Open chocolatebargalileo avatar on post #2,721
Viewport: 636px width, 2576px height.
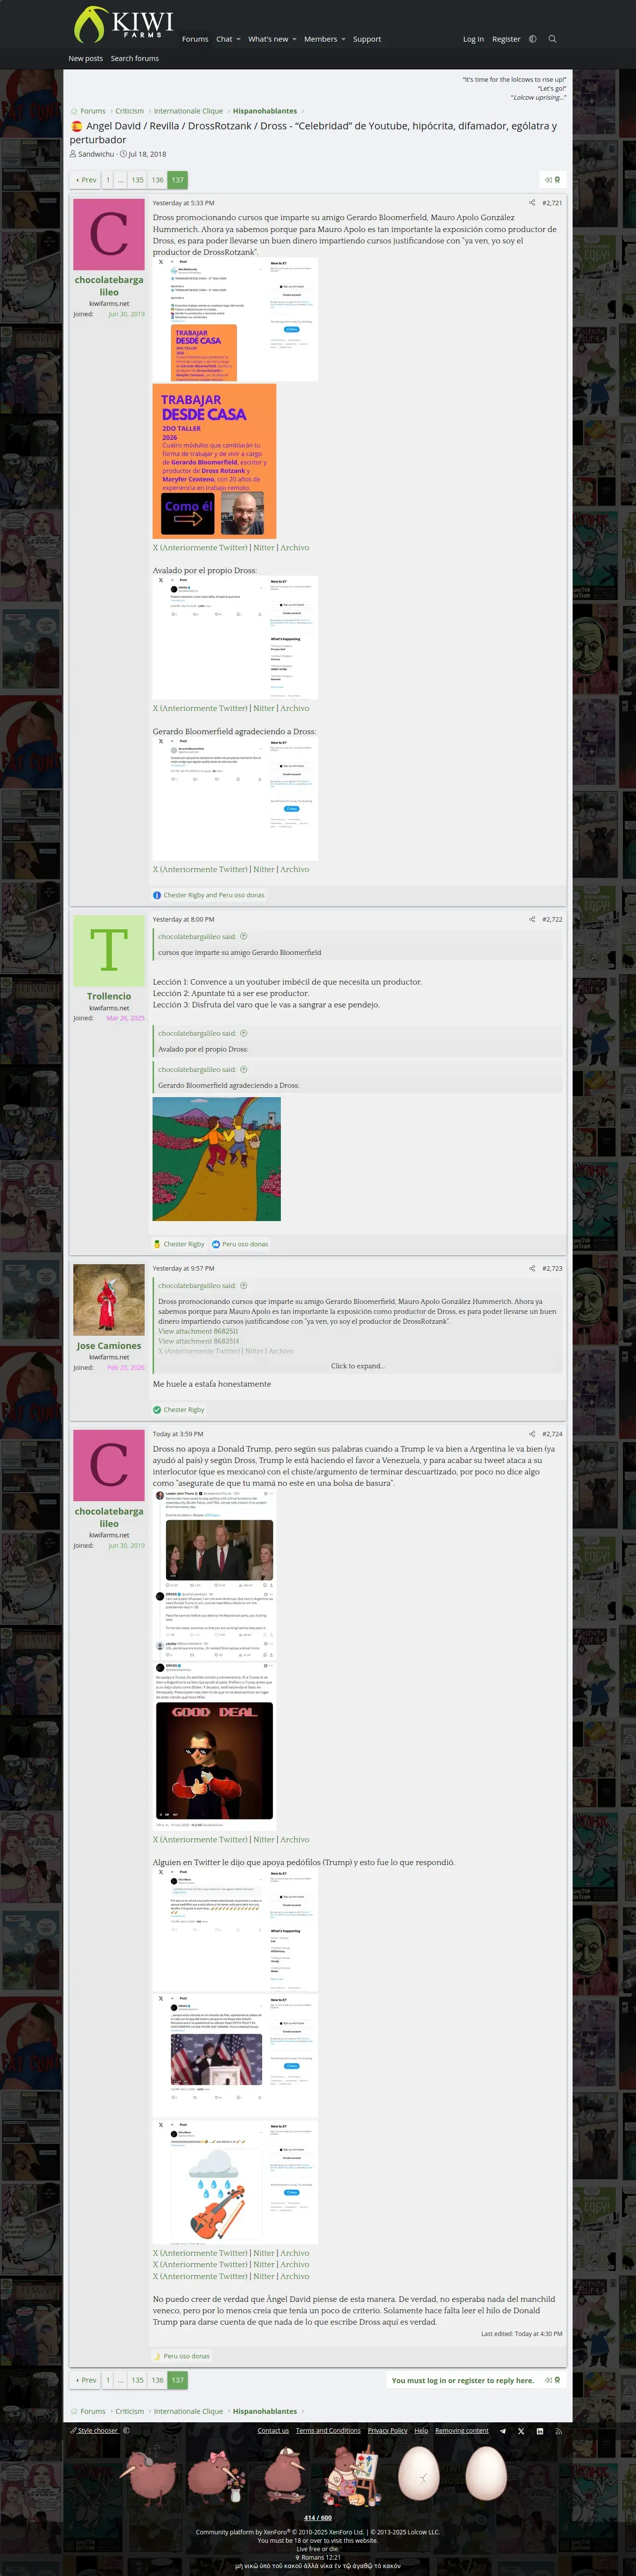point(109,234)
